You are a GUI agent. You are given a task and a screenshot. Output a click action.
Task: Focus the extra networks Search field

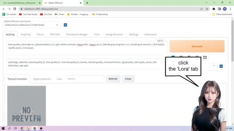click(x=85, y=79)
